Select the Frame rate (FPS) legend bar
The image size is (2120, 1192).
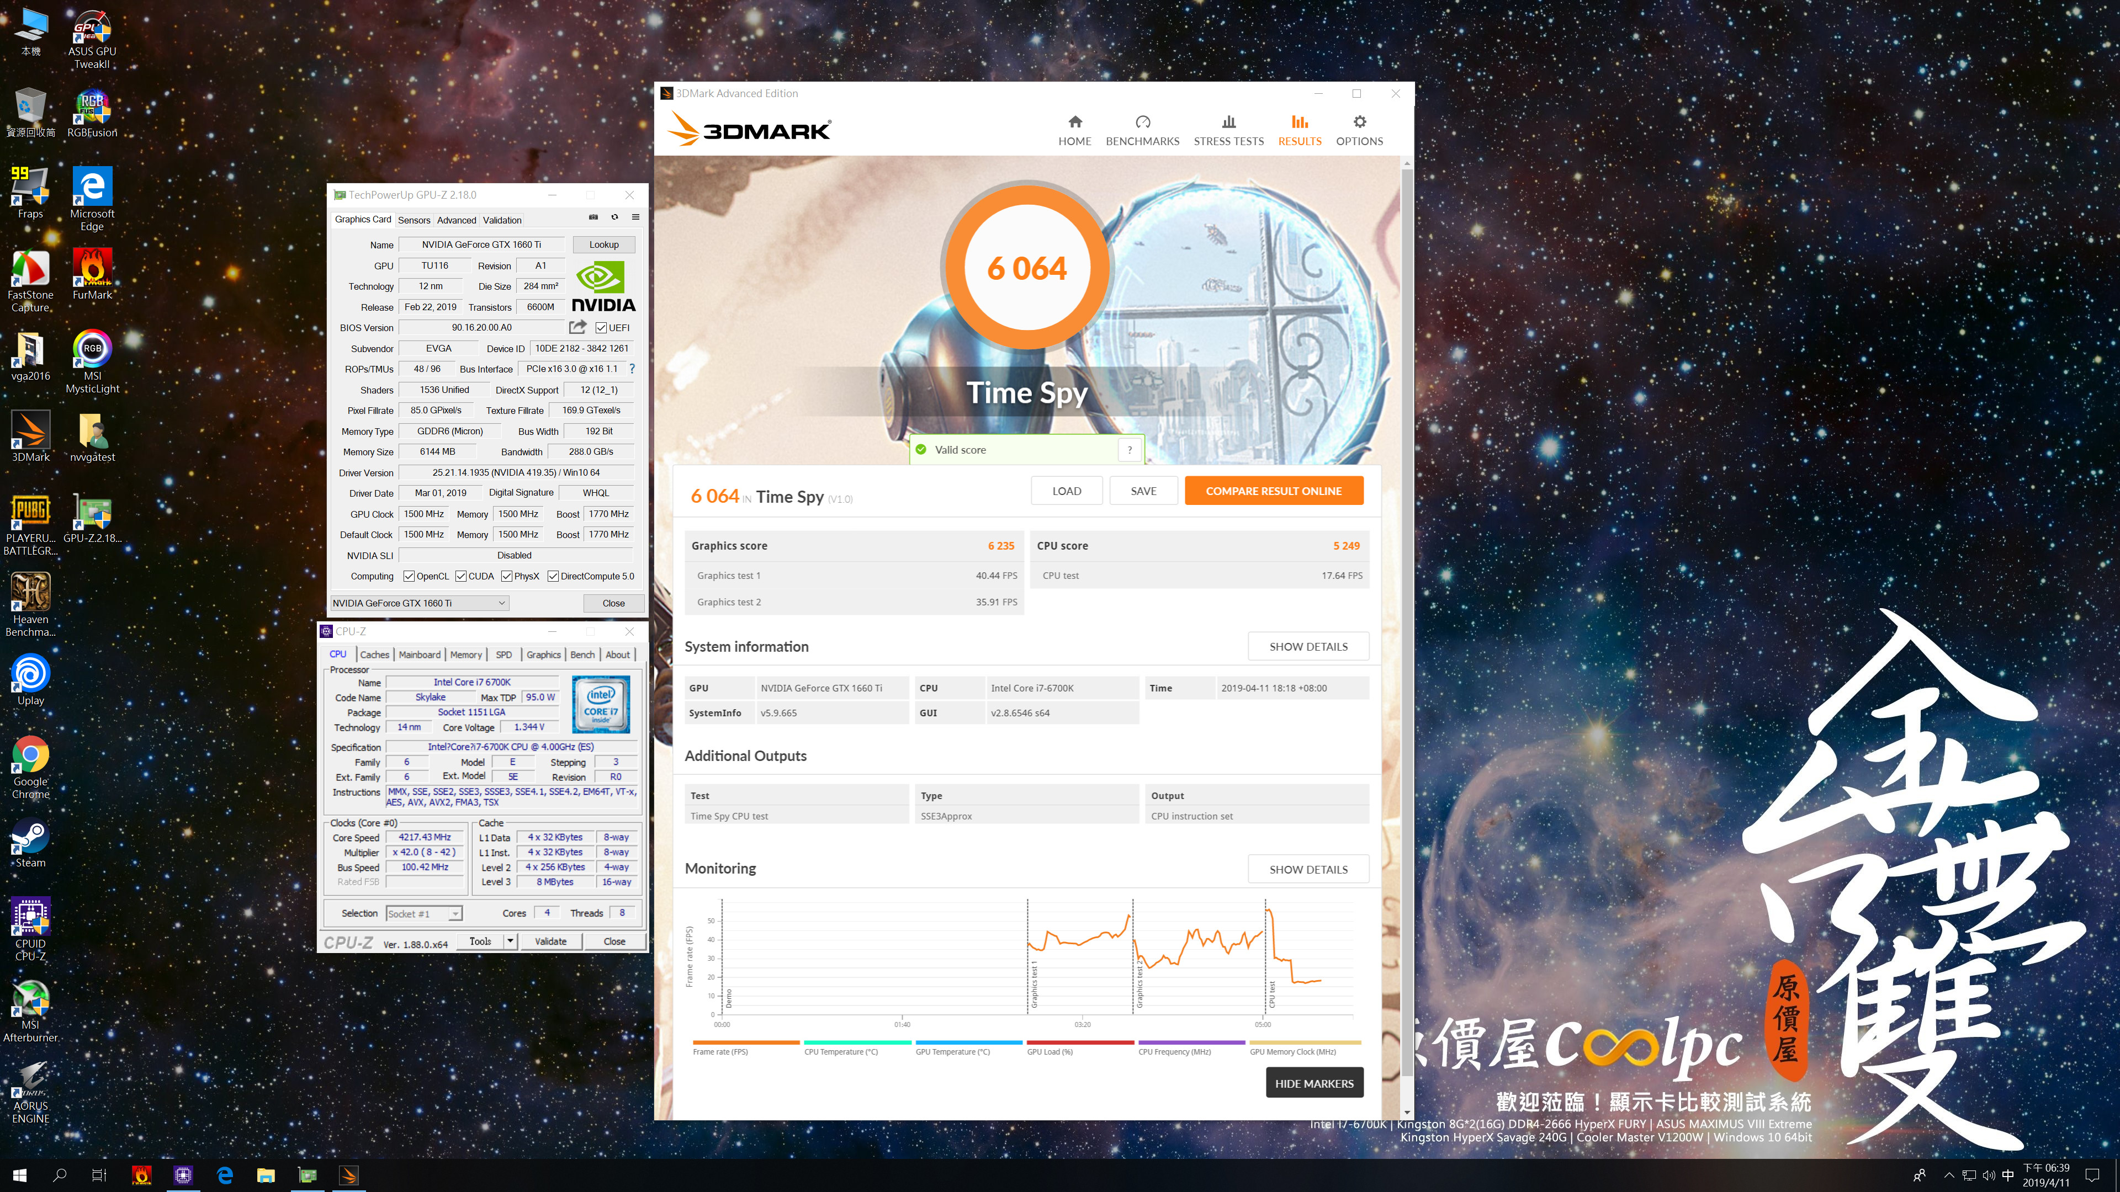(x=746, y=1042)
